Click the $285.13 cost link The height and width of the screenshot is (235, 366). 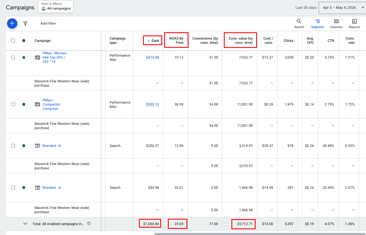[x=152, y=104]
